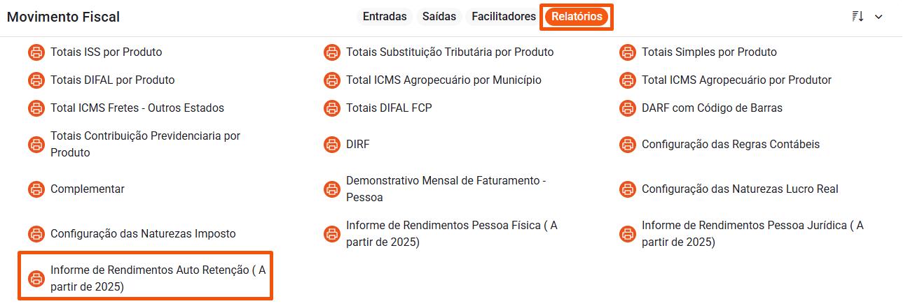The image size is (908, 306).
Task: Click printer icon beside Complementar
Action: pyautogui.click(x=36, y=189)
